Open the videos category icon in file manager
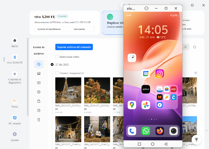209x149 pixels. (39, 83)
